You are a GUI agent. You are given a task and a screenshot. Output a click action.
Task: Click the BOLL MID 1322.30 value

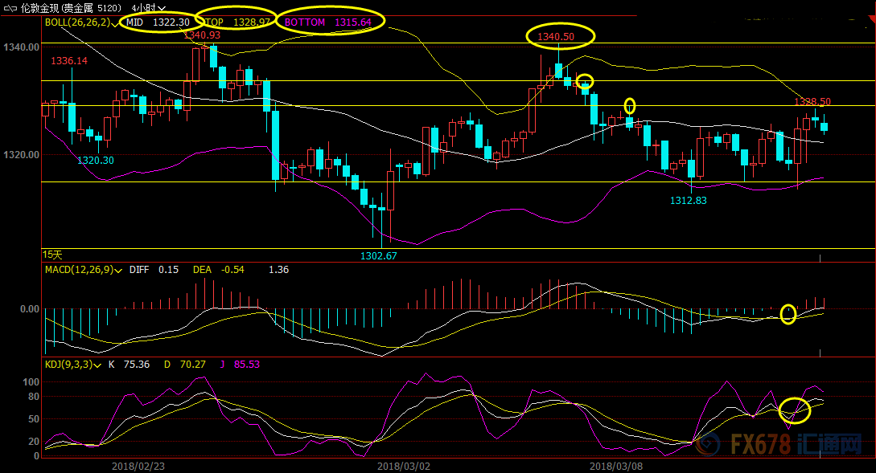pyautogui.click(x=158, y=22)
